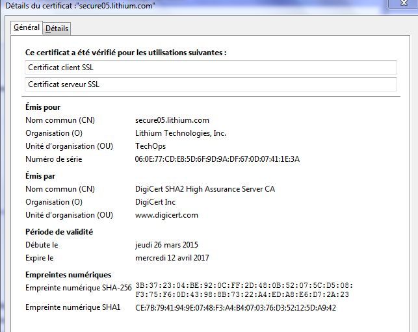Click the 'Expire le' label
This screenshot has height=332, width=418.
[x=40, y=258]
